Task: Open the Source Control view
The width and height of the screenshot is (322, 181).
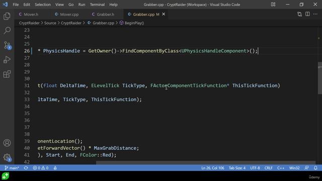Action: point(7,45)
